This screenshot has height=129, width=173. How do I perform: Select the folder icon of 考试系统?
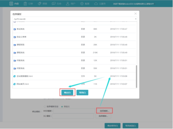tap(15, 29)
